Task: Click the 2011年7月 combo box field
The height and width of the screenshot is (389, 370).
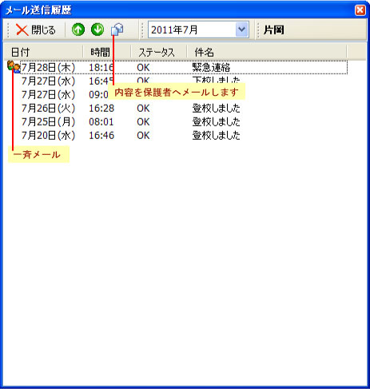Action: (198, 30)
